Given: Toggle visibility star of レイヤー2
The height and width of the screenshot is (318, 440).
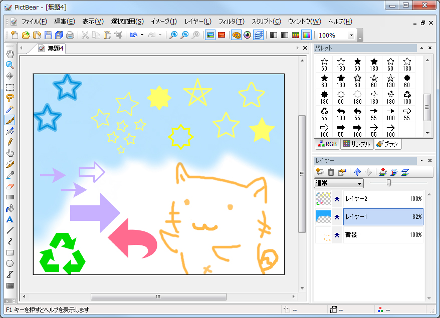Looking at the screenshot, I should pyautogui.click(x=337, y=199).
